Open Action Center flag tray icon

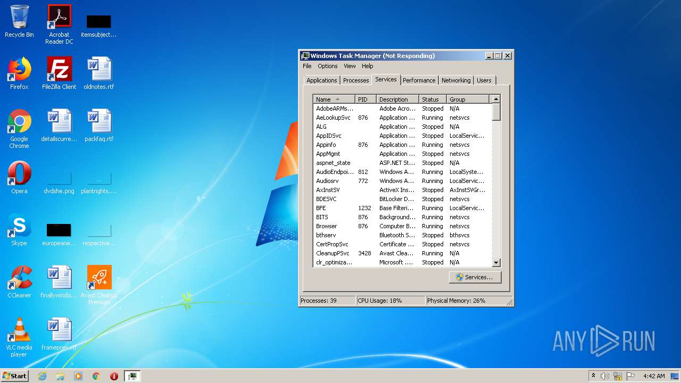tap(630, 376)
